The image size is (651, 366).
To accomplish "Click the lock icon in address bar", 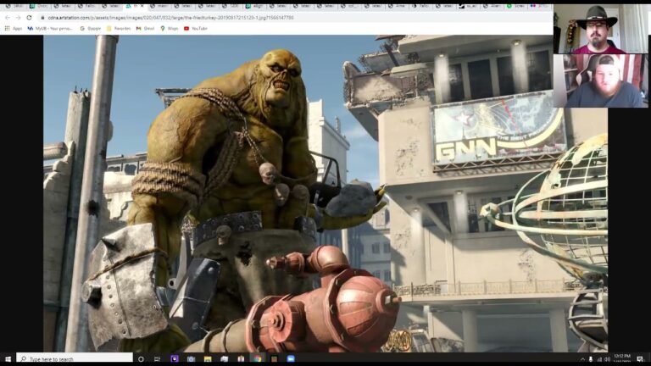I will click(x=42, y=18).
